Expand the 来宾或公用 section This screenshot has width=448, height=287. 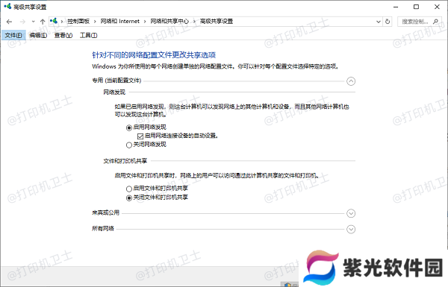(x=351, y=213)
